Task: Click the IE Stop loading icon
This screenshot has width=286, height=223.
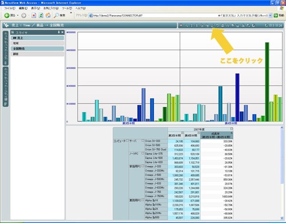Action: tap(34, 15)
